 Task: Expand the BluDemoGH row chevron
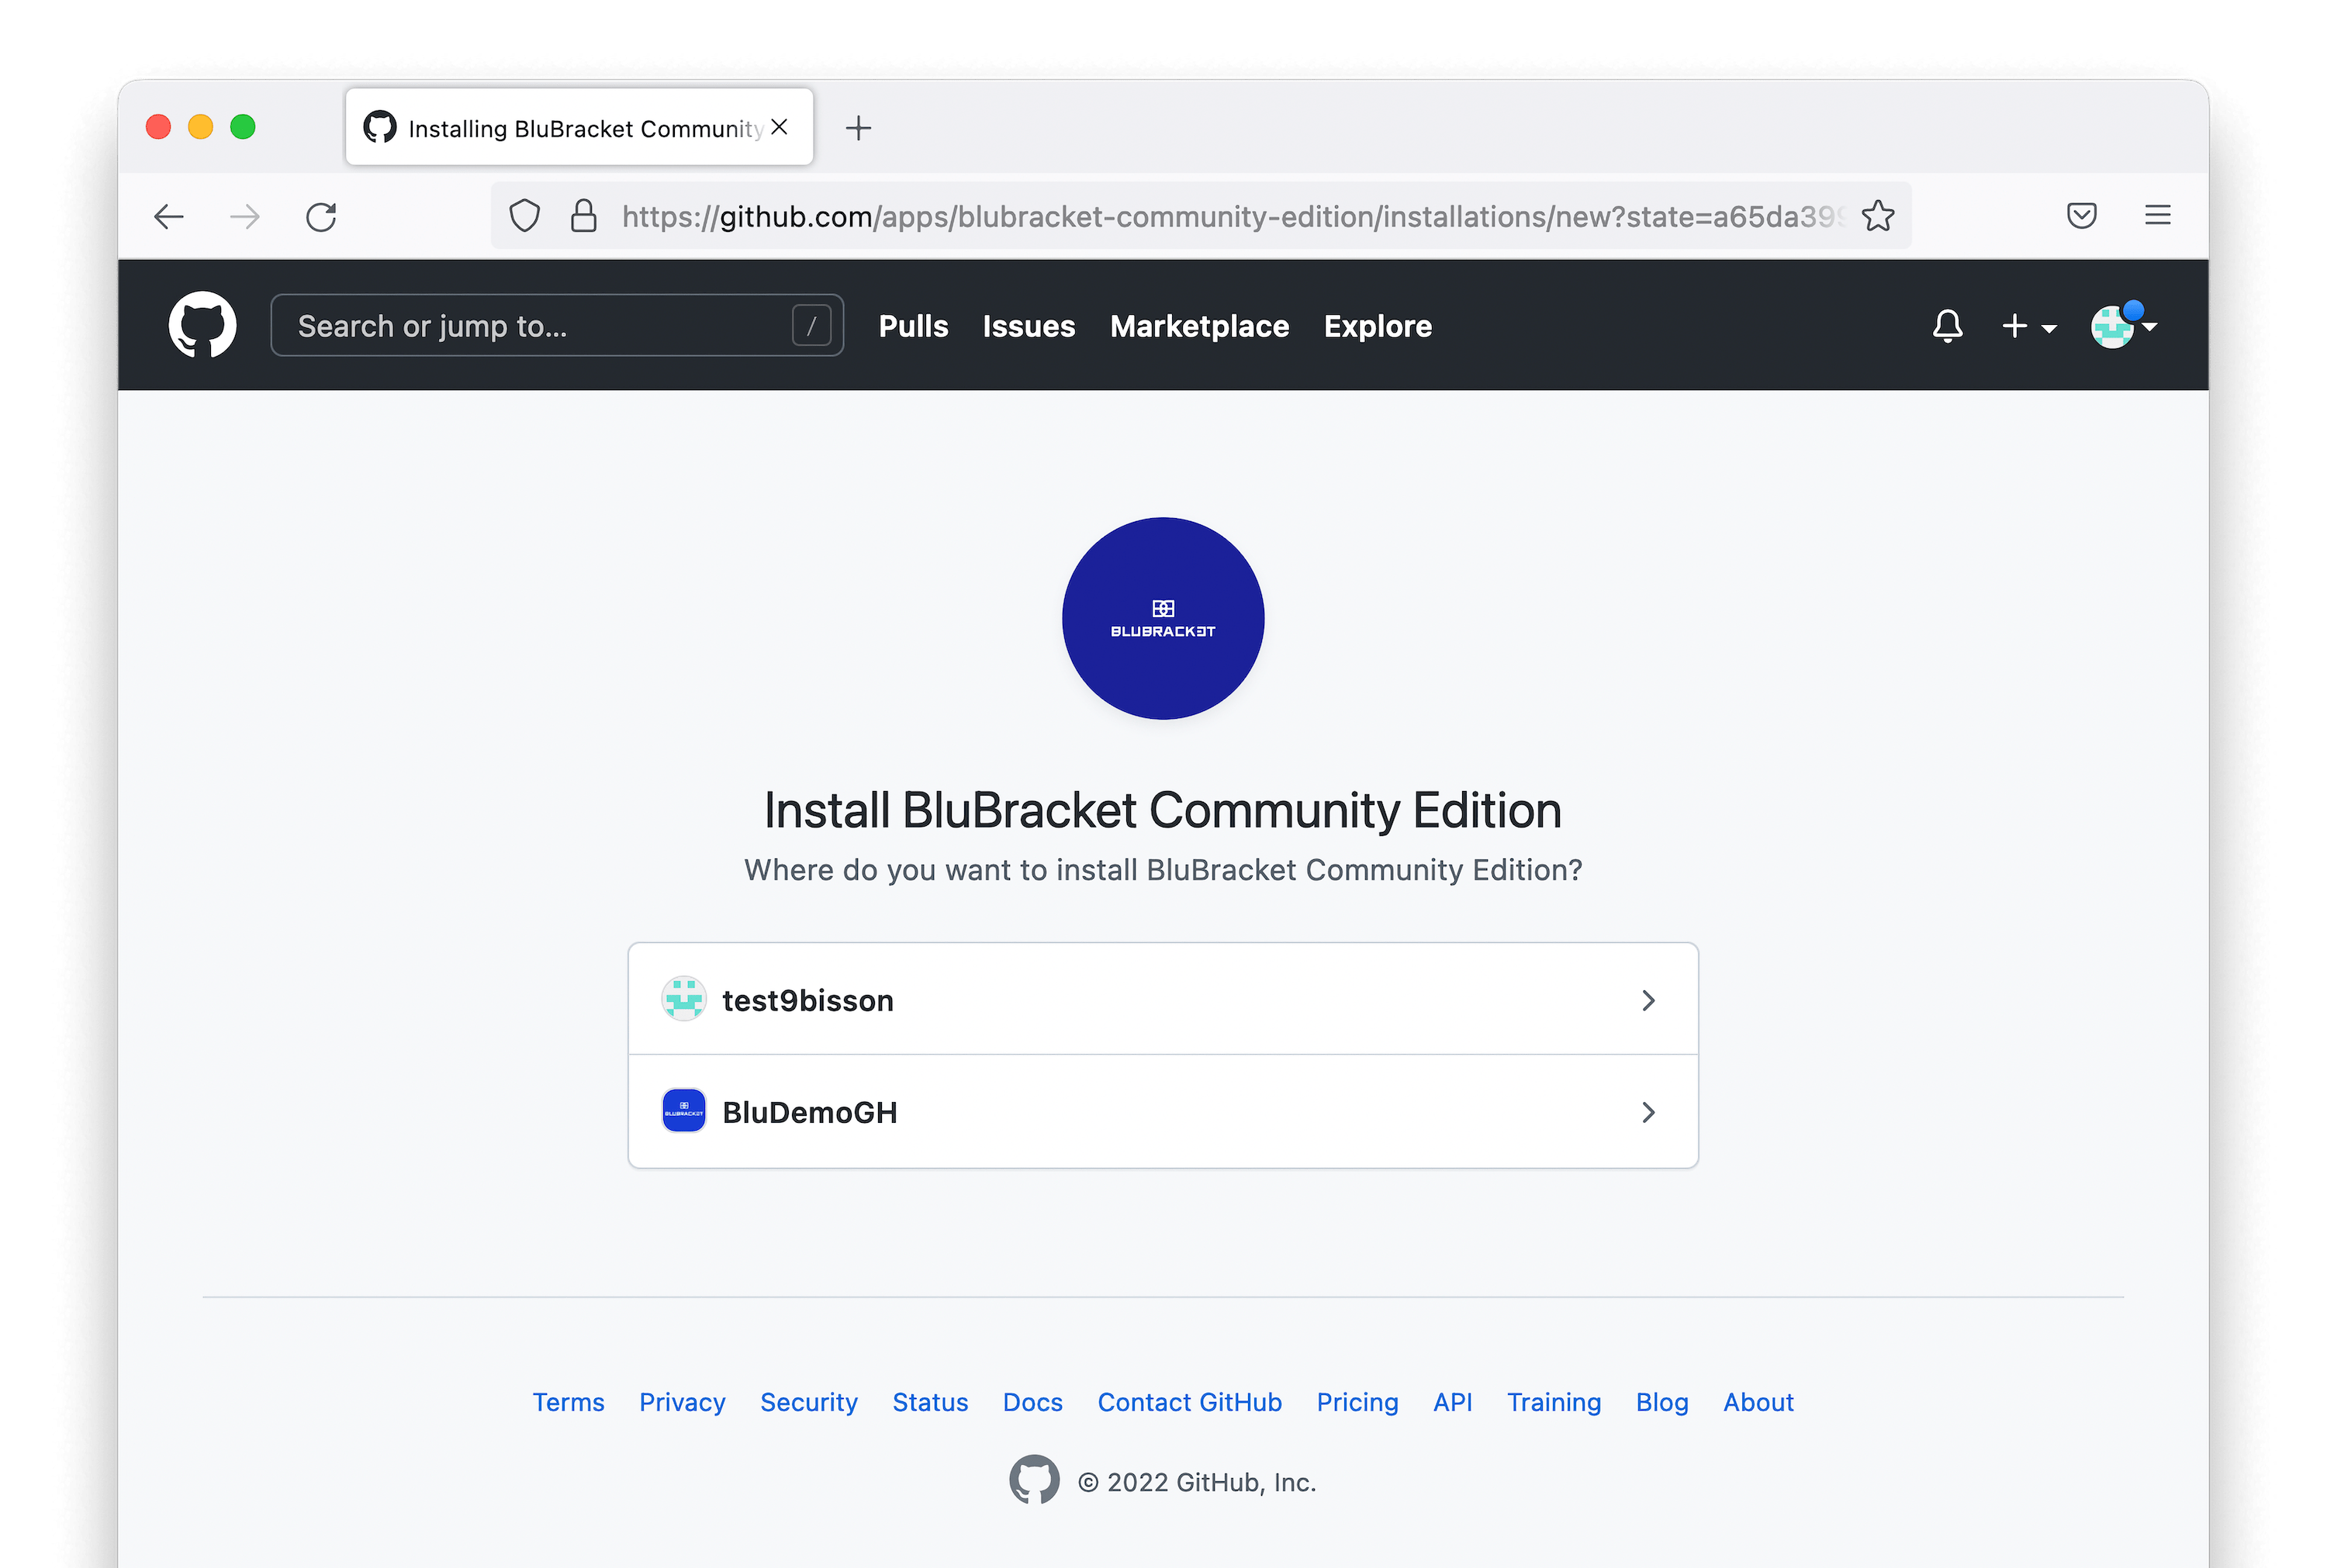pos(1648,1112)
